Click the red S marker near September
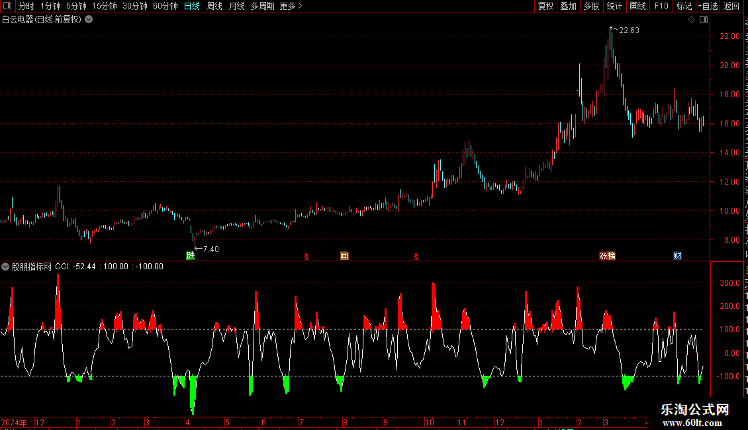 point(416,257)
